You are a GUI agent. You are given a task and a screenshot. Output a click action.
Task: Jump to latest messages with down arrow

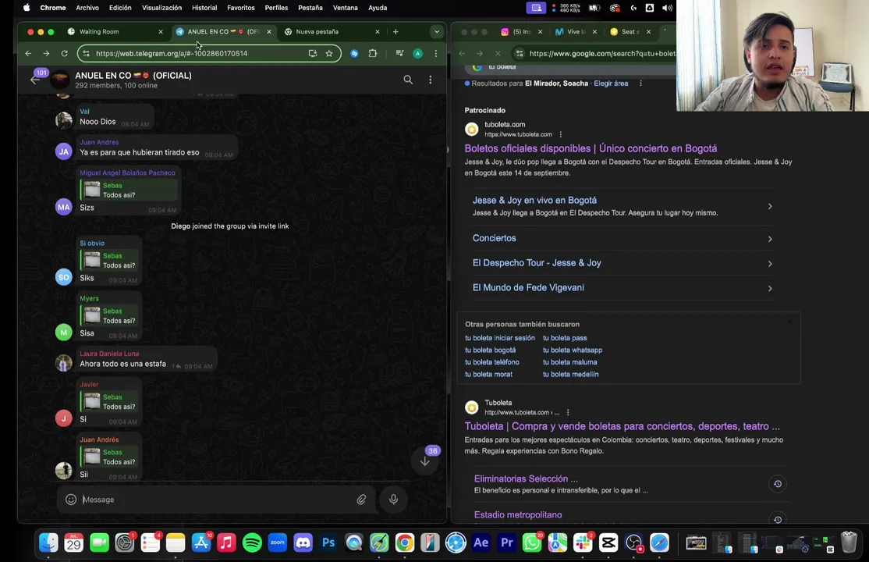425,461
